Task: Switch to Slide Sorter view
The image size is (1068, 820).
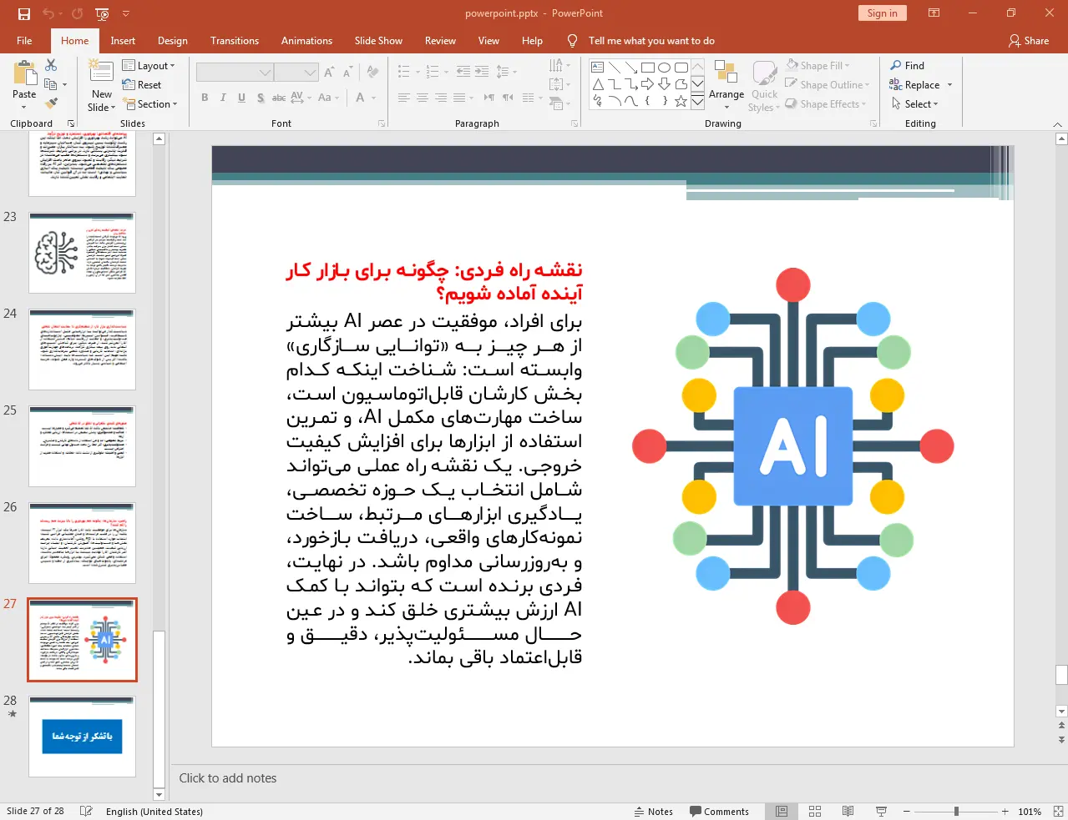Action: click(x=815, y=812)
